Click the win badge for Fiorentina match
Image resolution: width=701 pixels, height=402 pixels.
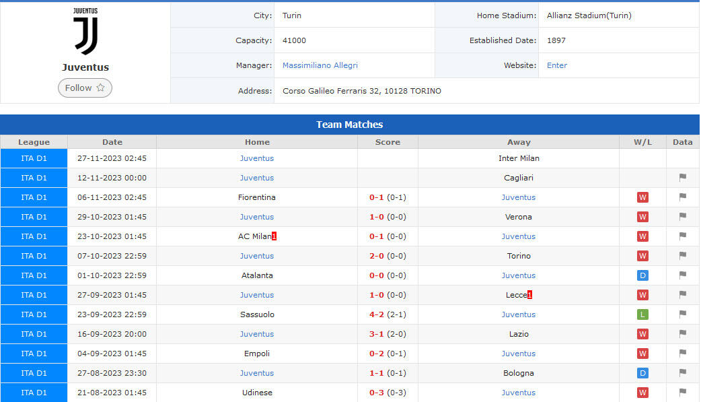[x=642, y=197]
